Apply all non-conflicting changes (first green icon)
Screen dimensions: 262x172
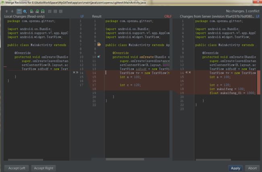coord(31,11)
